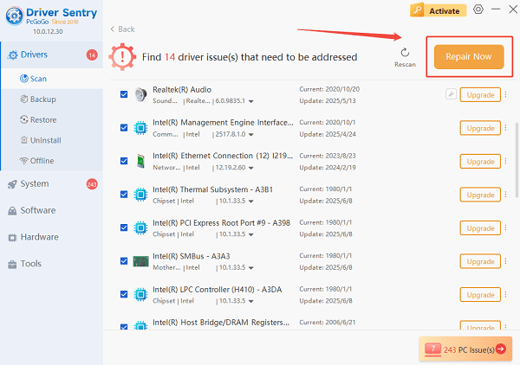
Task: Click the Intel SMBus motherboard icon
Action: point(140,262)
